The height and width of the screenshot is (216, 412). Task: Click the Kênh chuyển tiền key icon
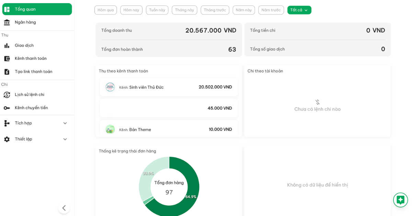(7, 108)
